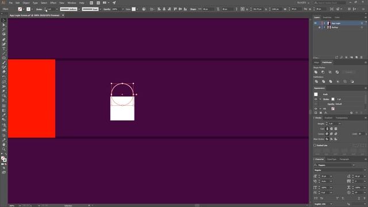Expand the top App Login layer
The image size is (368, 207).
pyautogui.click(x=324, y=23)
